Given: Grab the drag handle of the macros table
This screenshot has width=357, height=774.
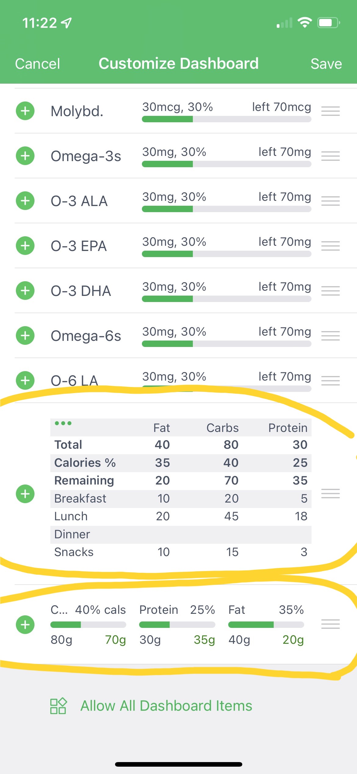Looking at the screenshot, I should pos(330,493).
